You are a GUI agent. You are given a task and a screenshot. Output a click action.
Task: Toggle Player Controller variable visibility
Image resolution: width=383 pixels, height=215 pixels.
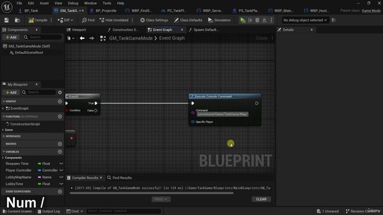(x=61, y=170)
